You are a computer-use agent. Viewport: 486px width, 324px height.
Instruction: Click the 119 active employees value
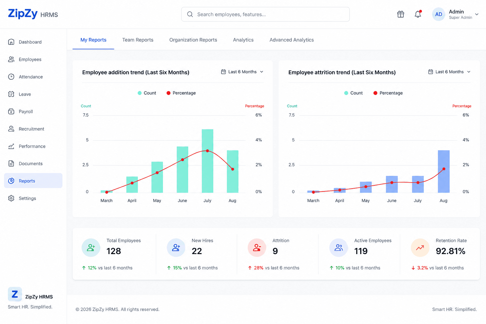pyautogui.click(x=361, y=251)
